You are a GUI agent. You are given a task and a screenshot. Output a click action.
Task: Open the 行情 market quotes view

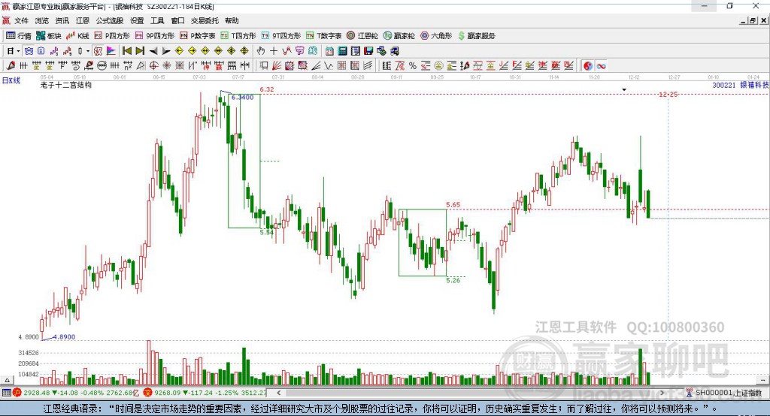(18, 36)
